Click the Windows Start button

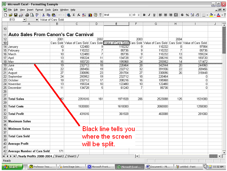click(x=11, y=167)
